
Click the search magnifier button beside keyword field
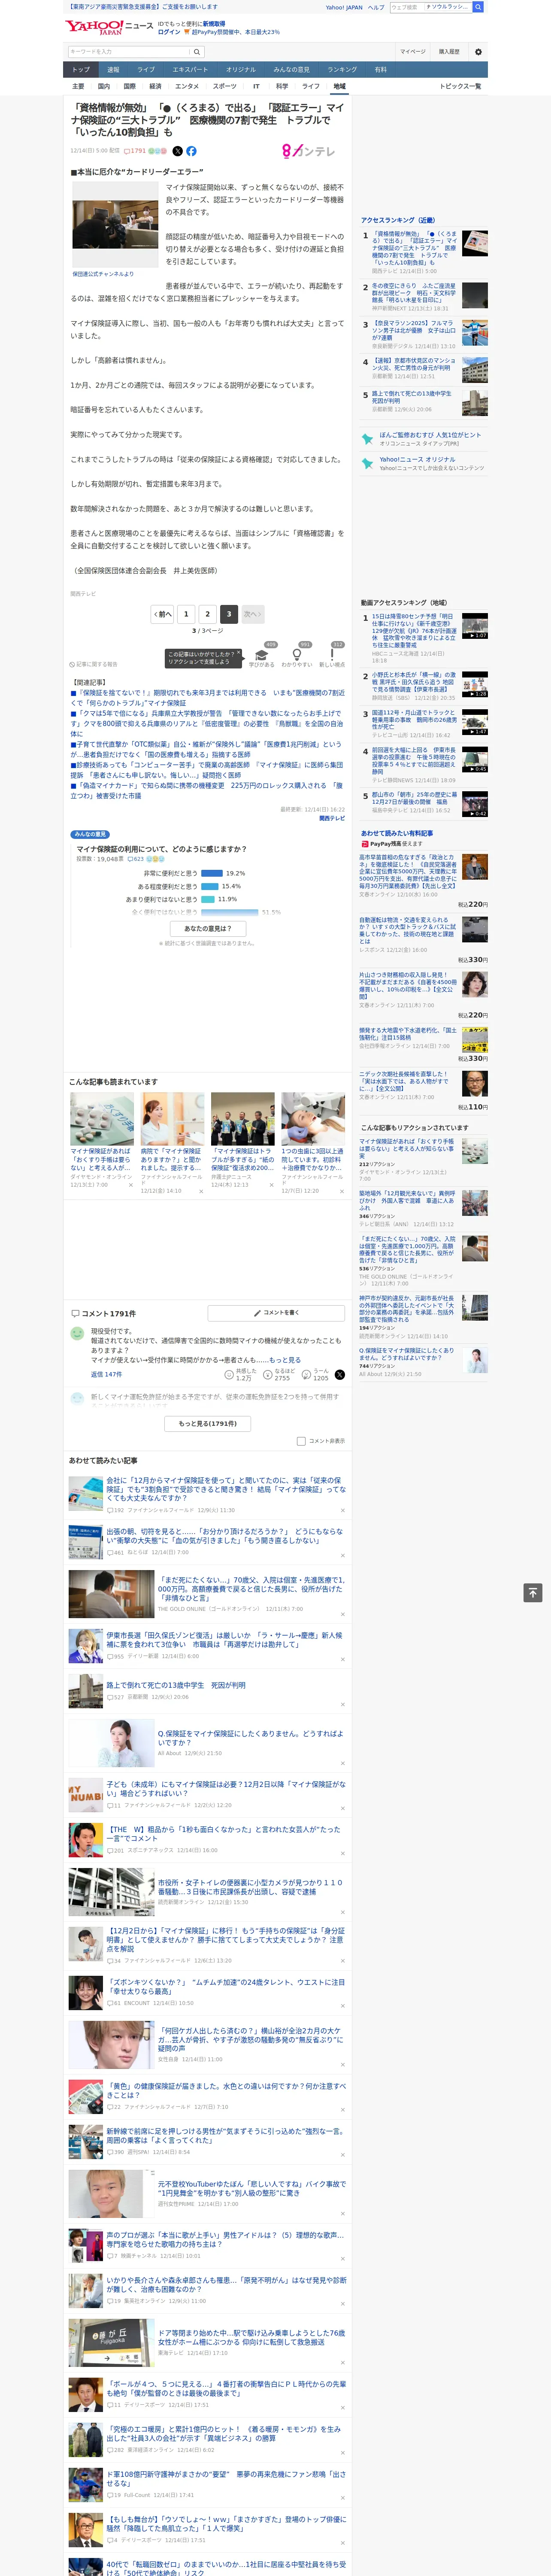(197, 51)
